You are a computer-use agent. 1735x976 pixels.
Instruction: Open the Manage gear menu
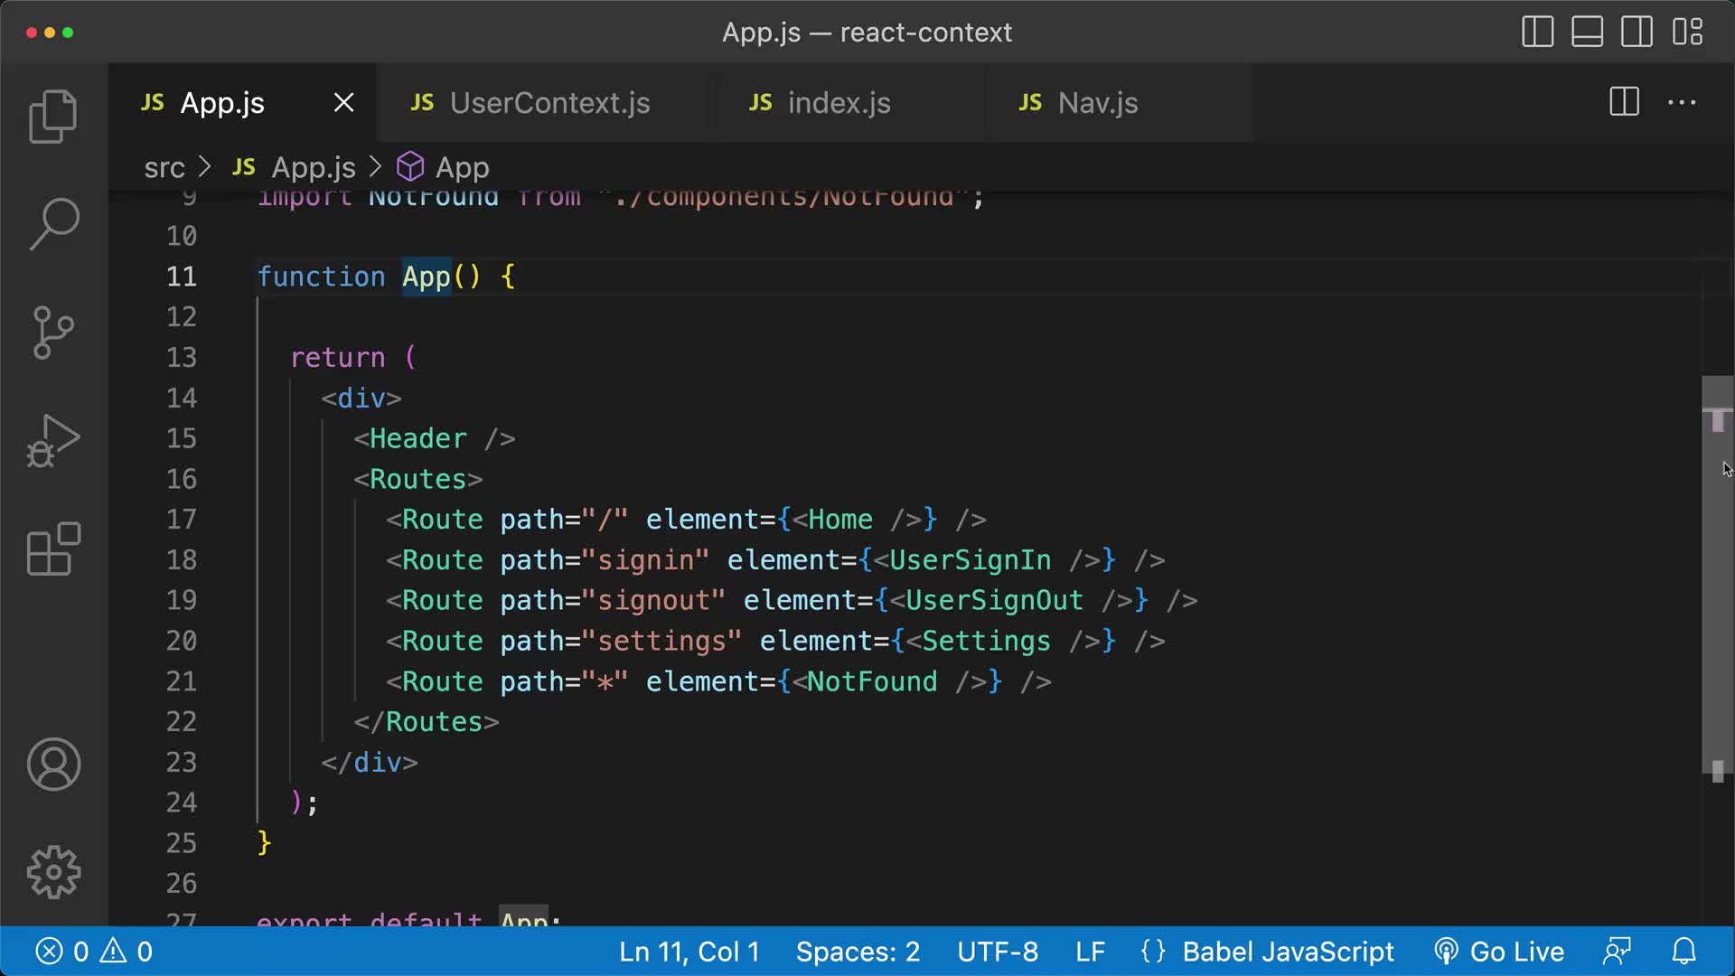point(53,872)
